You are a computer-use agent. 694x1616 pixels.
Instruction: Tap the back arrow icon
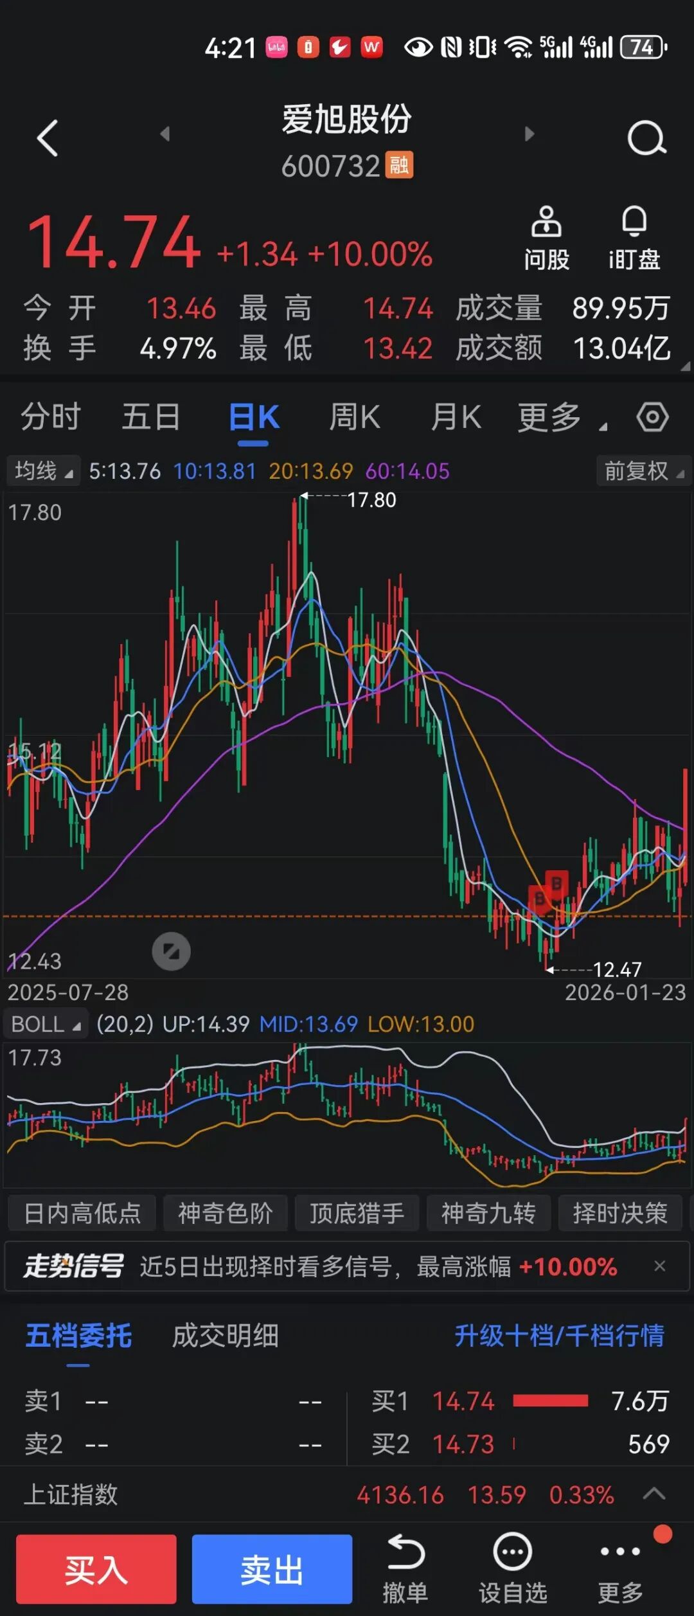click(x=48, y=138)
